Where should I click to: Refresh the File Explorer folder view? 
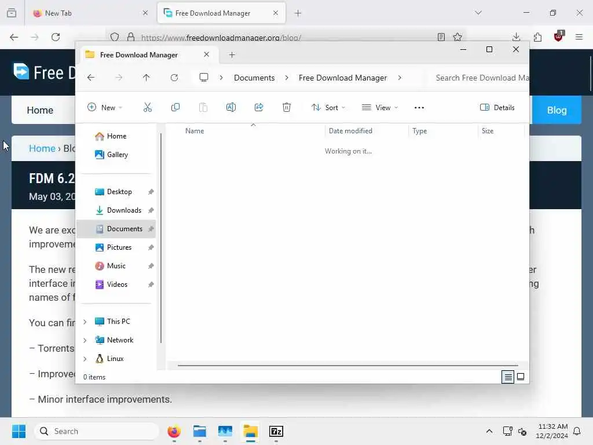[x=174, y=78]
